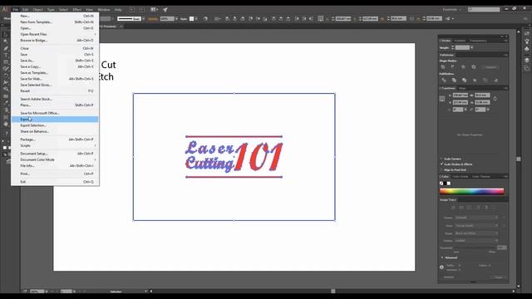Switch to the Transparency panel tab
This screenshot has height=299, width=532.
coord(478,41)
